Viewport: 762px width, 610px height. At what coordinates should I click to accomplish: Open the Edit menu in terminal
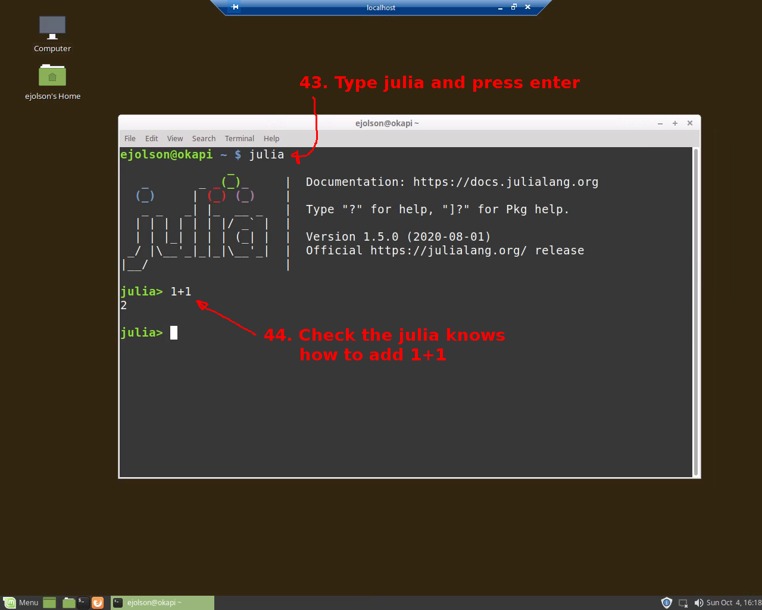[x=152, y=138]
